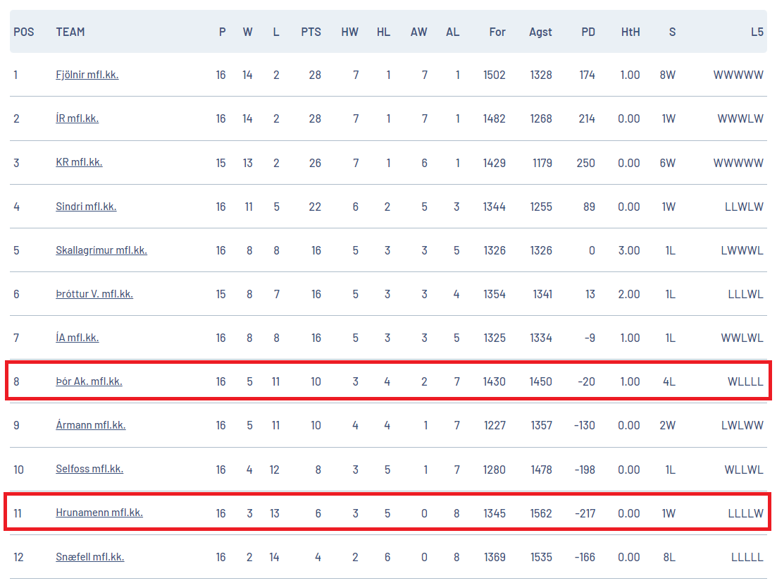Viewport: 777px width, 588px height.
Task: Click the Agst column header
Action: click(x=540, y=32)
